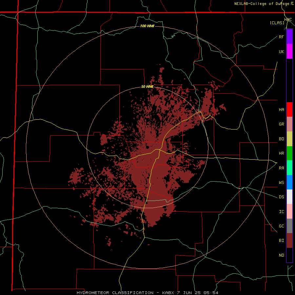The width and height of the screenshot is (295, 295).
Task: Click the [CLAS] units label
Action: (277, 23)
